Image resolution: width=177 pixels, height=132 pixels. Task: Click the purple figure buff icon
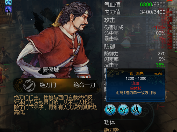(x=8, y=9)
